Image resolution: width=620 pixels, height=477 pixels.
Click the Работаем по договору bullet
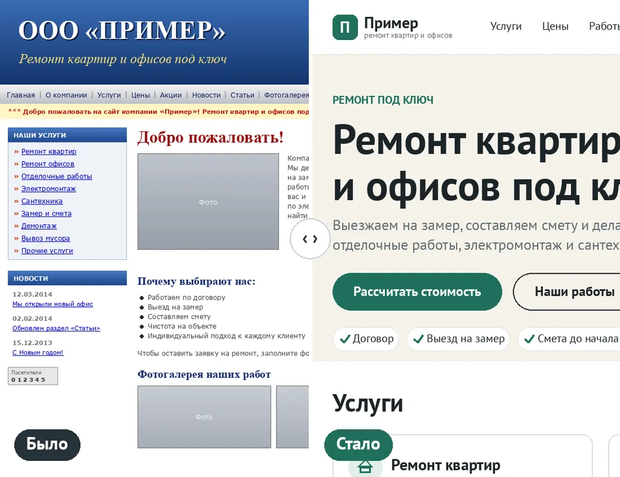click(x=186, y=298)
